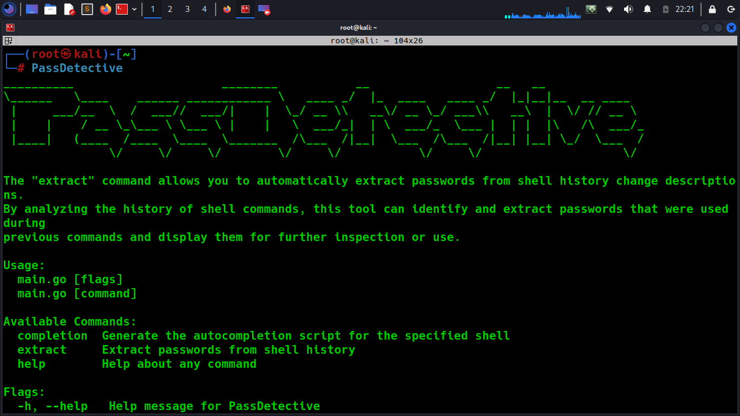This screenshot has height=416, width=740.
Task: Click the log out panel icon
Action: click(730, 9)
